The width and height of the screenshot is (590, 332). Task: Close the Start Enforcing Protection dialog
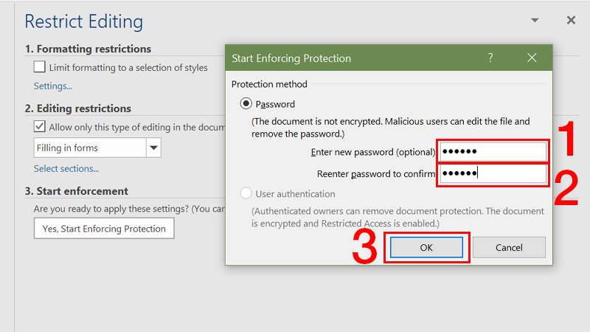(531, 58)
